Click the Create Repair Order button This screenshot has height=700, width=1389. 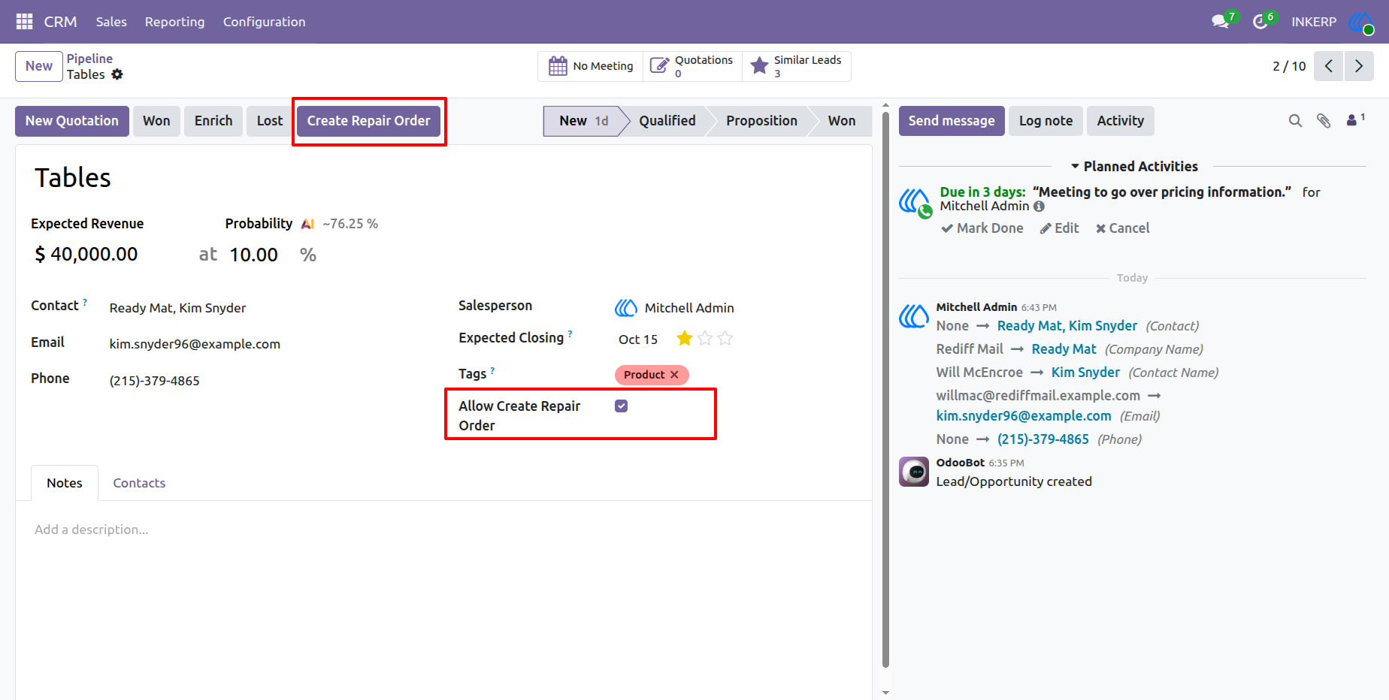368,121
